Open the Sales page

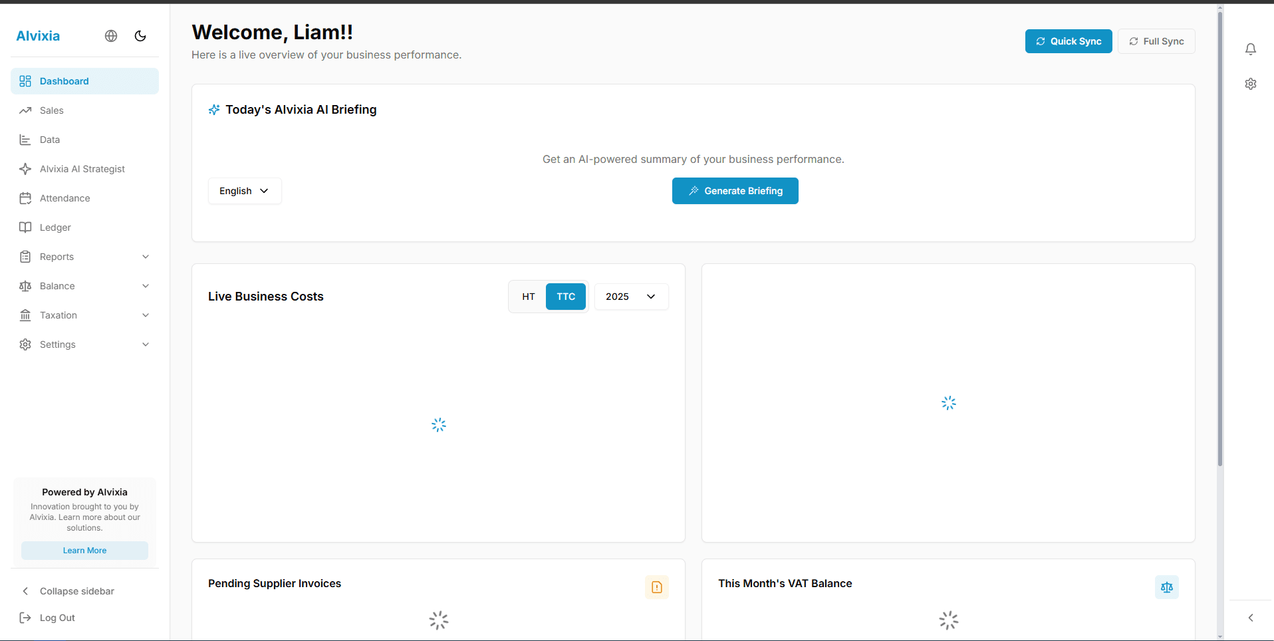click(x=51, y=110)
